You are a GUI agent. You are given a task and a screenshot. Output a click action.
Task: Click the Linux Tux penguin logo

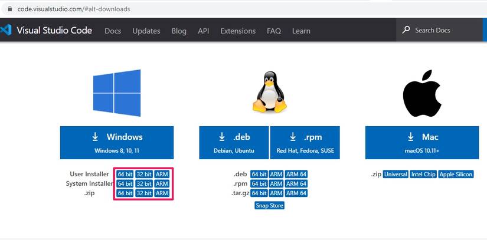tap(270, 92)
